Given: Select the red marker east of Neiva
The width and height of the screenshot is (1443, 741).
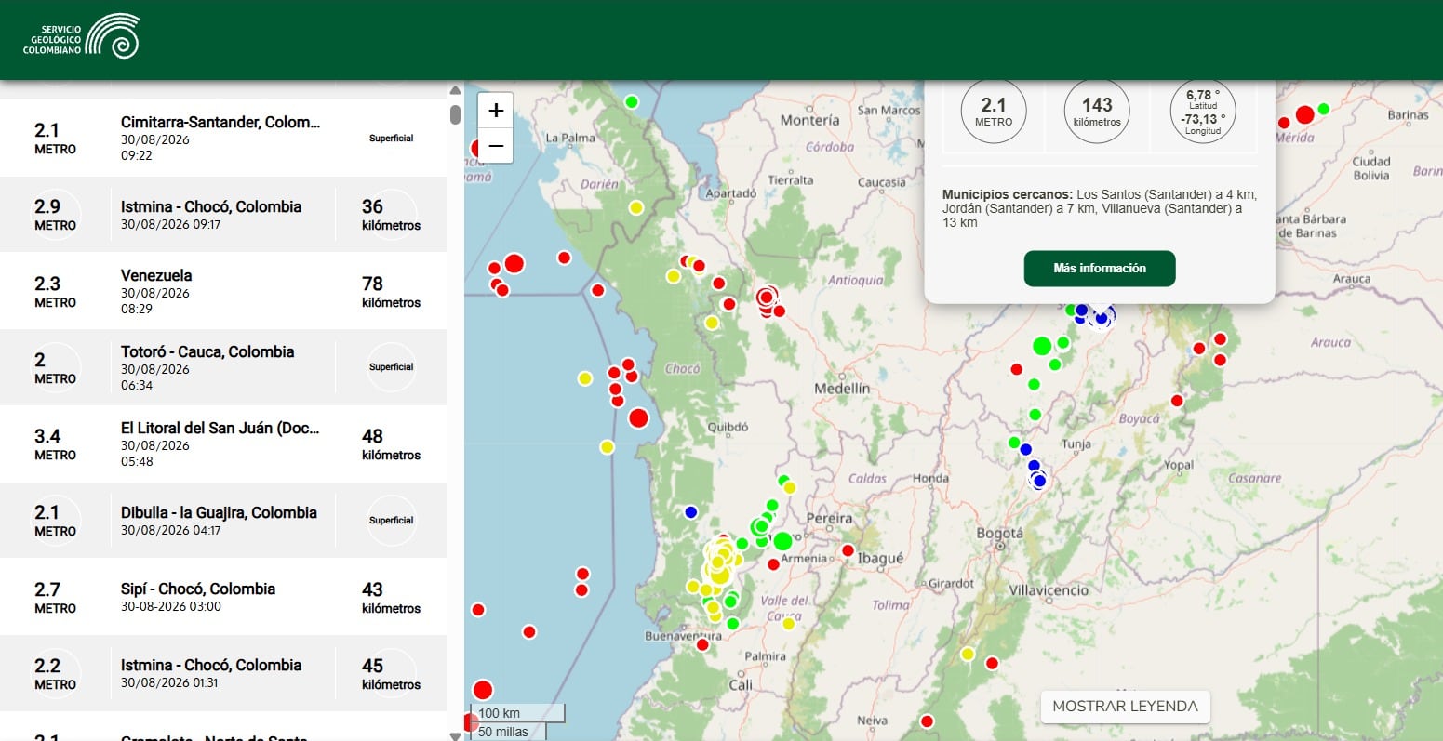Looking at the screenshot, I should [x=927, y=721].
